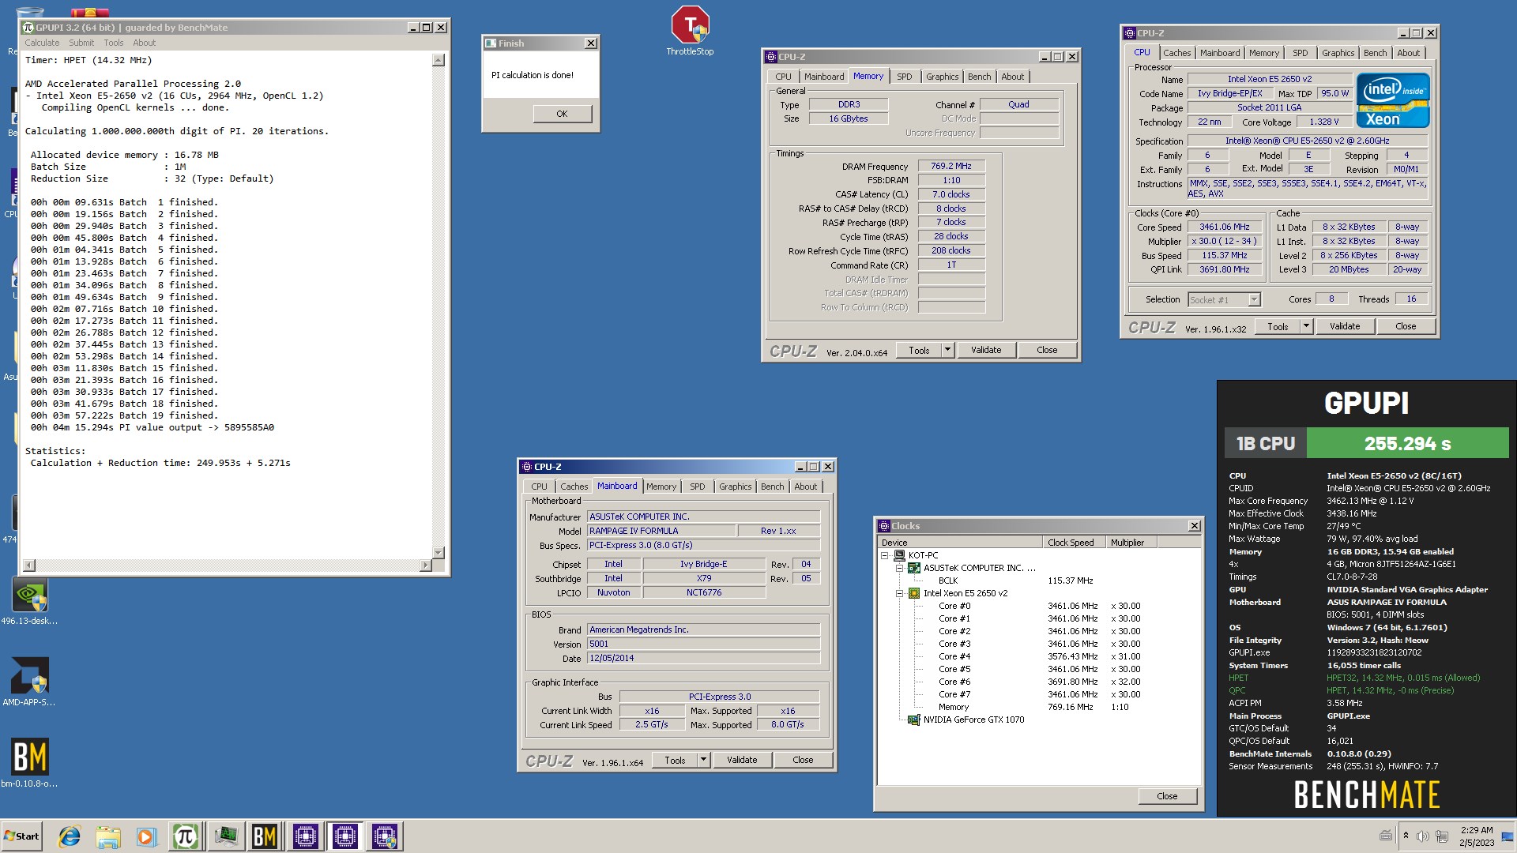Open the ThrottleStop desktop shortcut

pos(690,32)
